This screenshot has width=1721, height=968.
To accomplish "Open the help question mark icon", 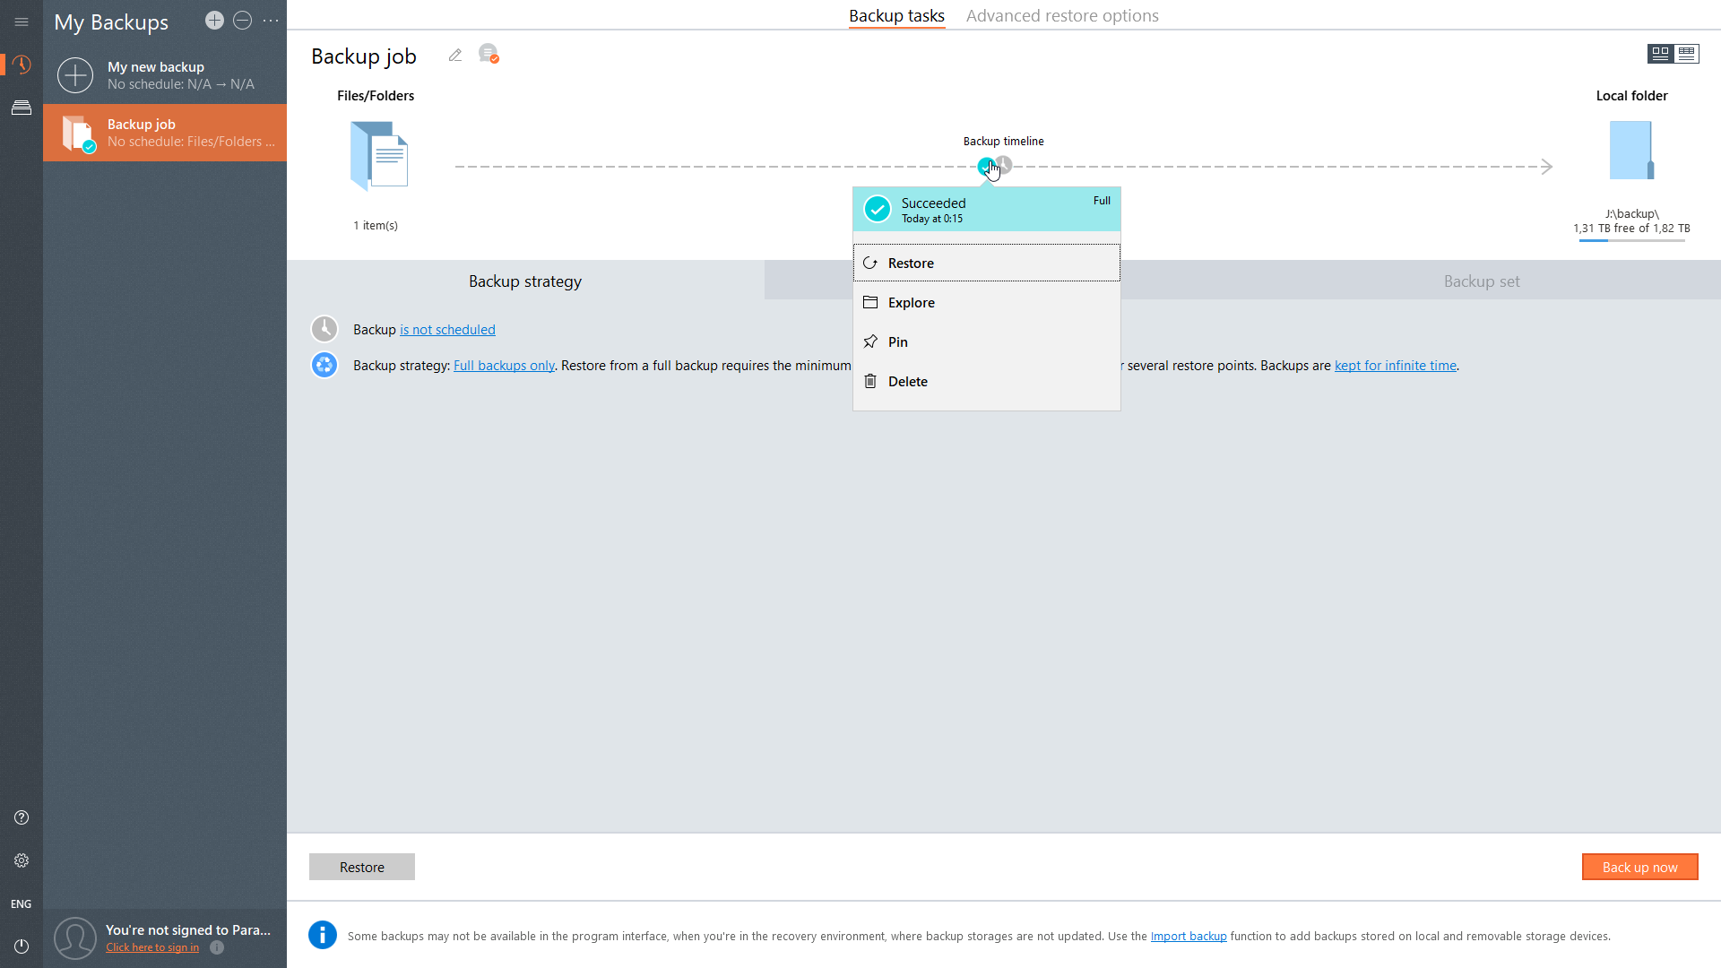I will coord(22,817).
